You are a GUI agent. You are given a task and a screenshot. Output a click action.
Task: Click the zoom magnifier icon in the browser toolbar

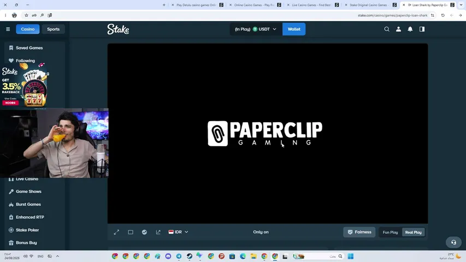pyautogui.click(x=42, y=15)
